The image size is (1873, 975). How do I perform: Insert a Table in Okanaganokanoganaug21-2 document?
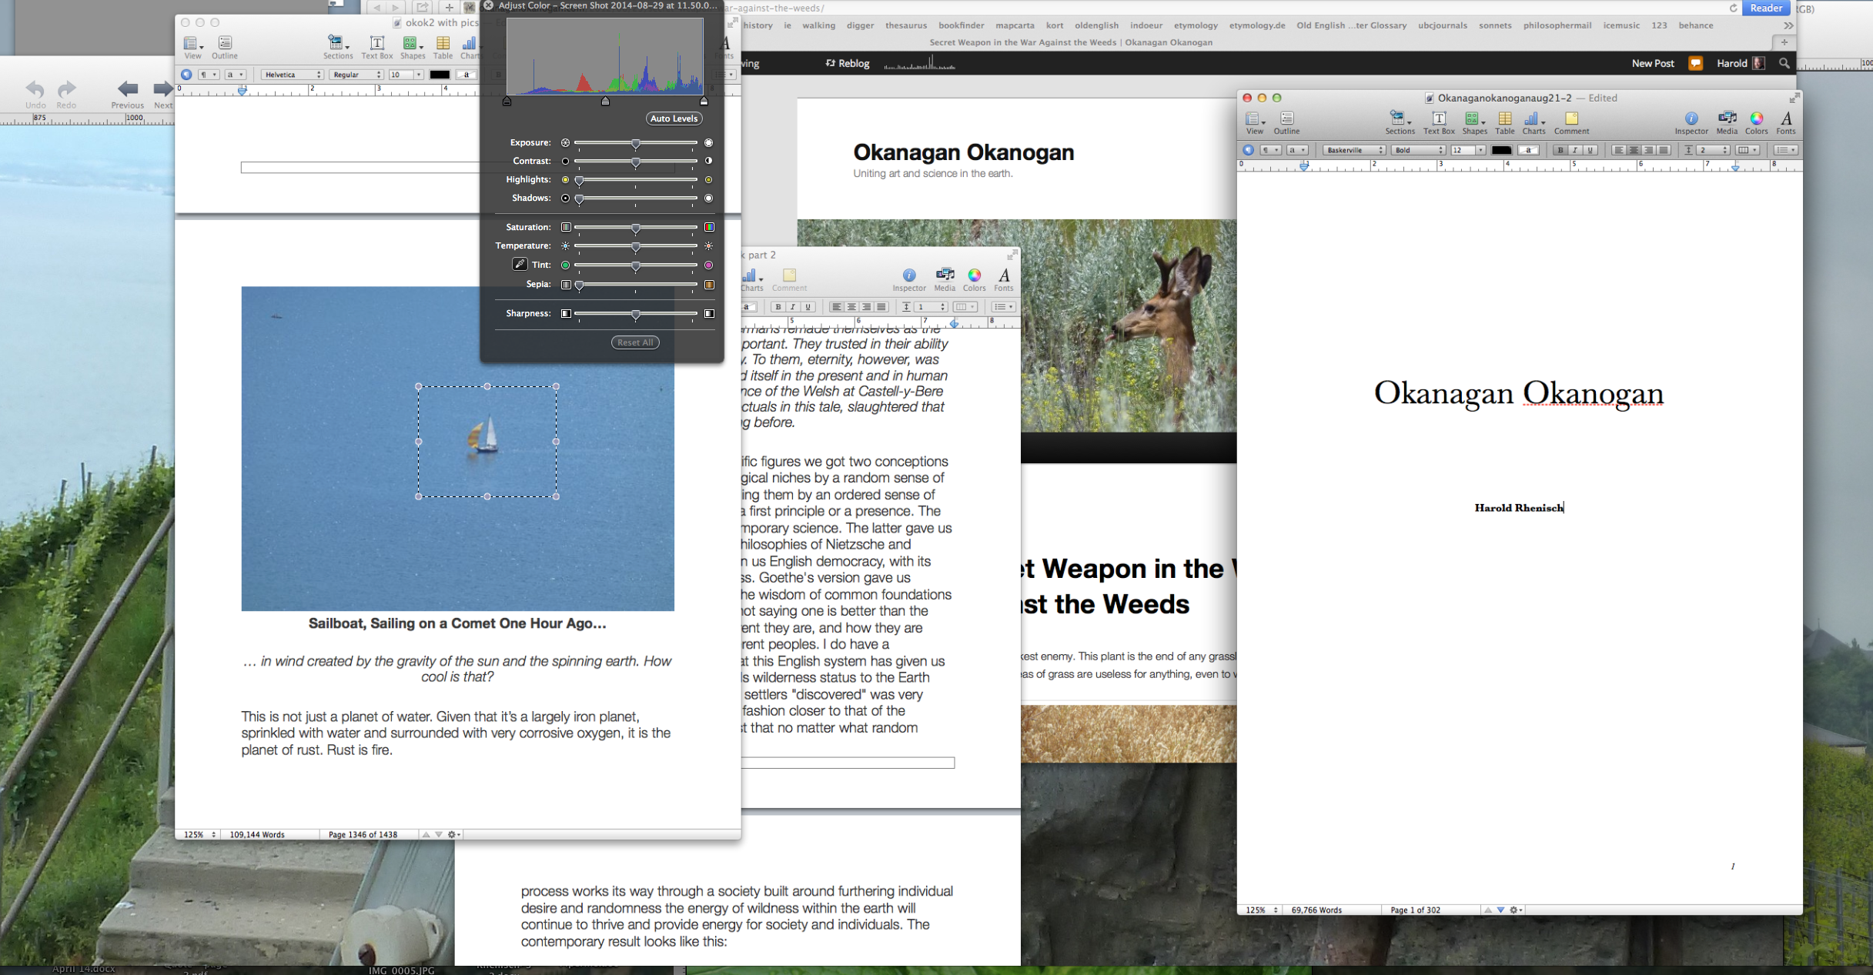click(1504, 119)
